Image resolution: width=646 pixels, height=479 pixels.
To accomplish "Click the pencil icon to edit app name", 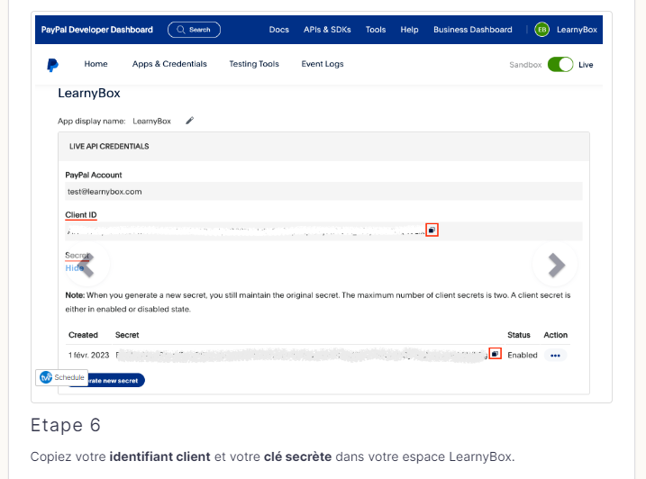I will pos(190,120).
